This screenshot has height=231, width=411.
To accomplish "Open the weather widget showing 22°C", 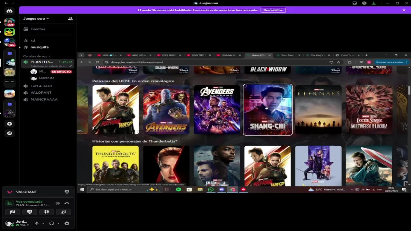I will tap(327, 190).
